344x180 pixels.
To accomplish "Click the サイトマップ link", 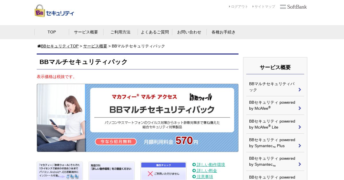I will [265, 7].
